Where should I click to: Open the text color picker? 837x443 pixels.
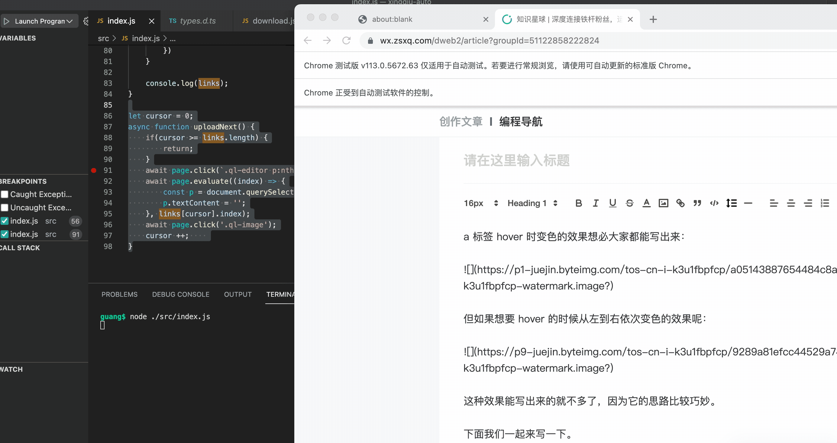point(646,203)
